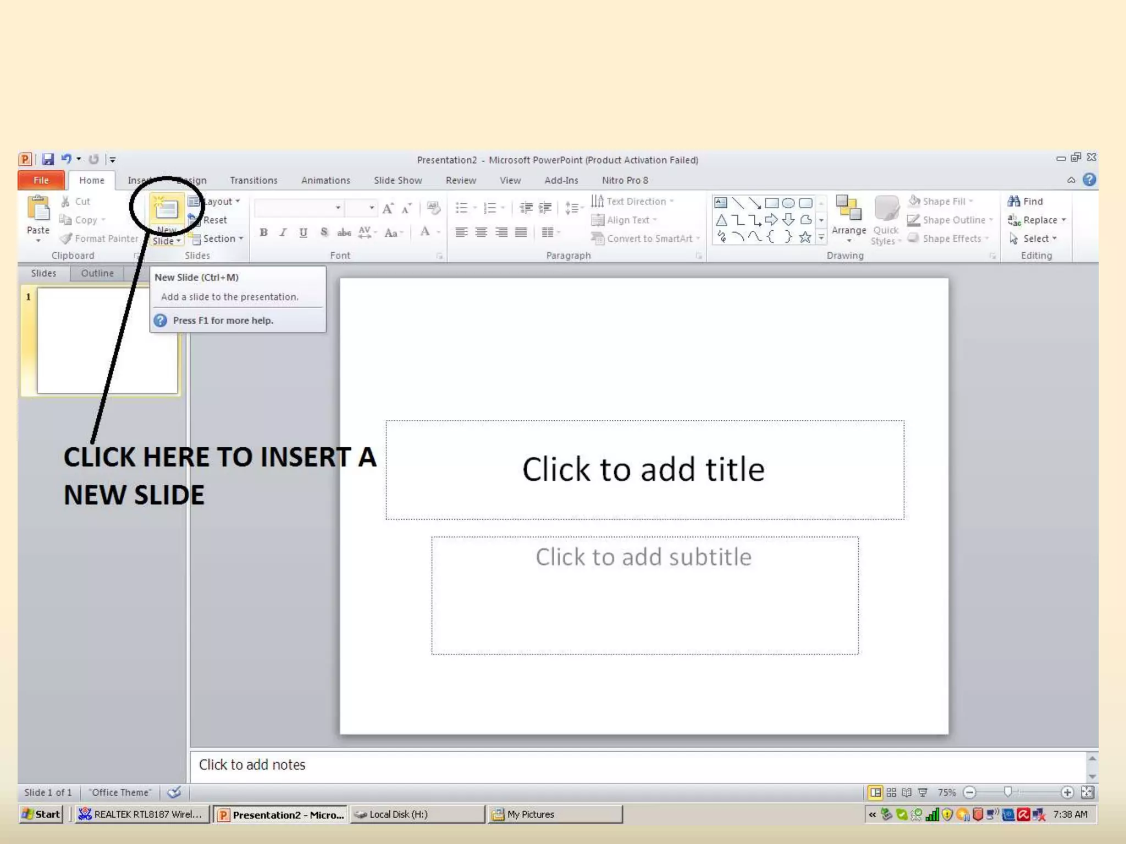Click the Save icon in quick access toolbar
Viewport: 1126px width, 844px height.
tap(48, 159)
